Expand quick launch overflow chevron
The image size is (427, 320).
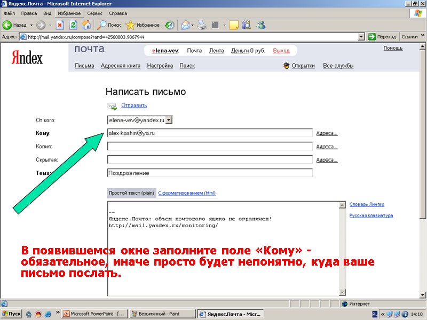(x=58, y=313)
